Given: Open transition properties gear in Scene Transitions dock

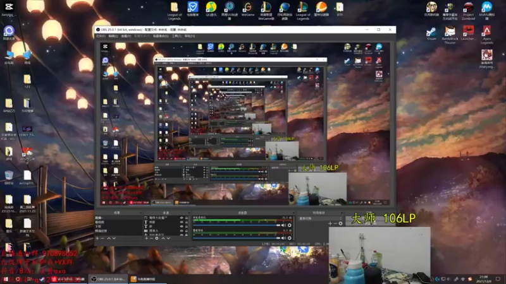Looking at the screenshot, I should pyautogui.click(x=340, y=223).
